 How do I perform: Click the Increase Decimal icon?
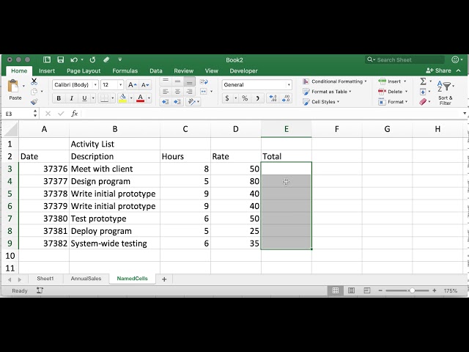273,98
